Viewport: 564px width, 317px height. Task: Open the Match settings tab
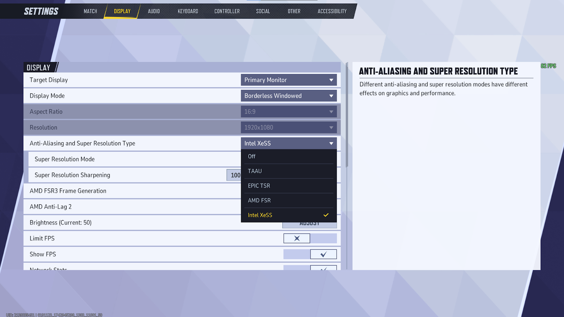90,11
